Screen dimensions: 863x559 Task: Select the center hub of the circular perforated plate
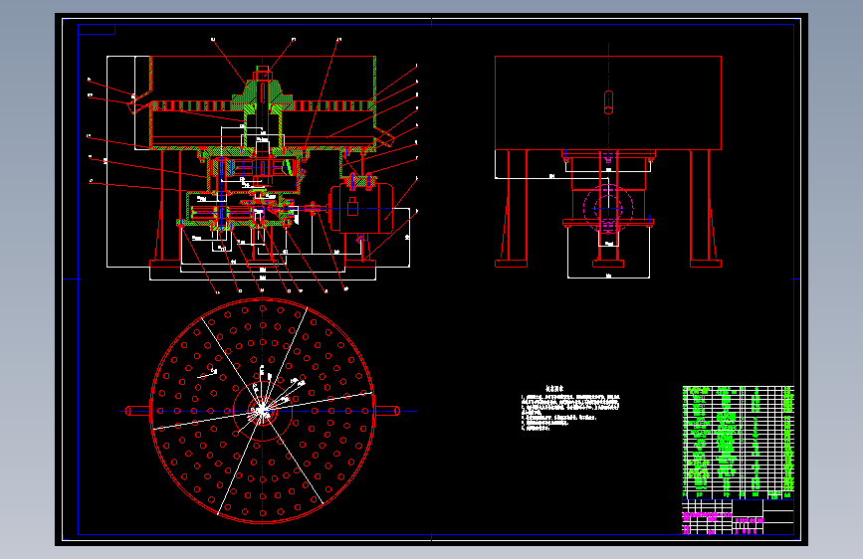pos(263,411)
